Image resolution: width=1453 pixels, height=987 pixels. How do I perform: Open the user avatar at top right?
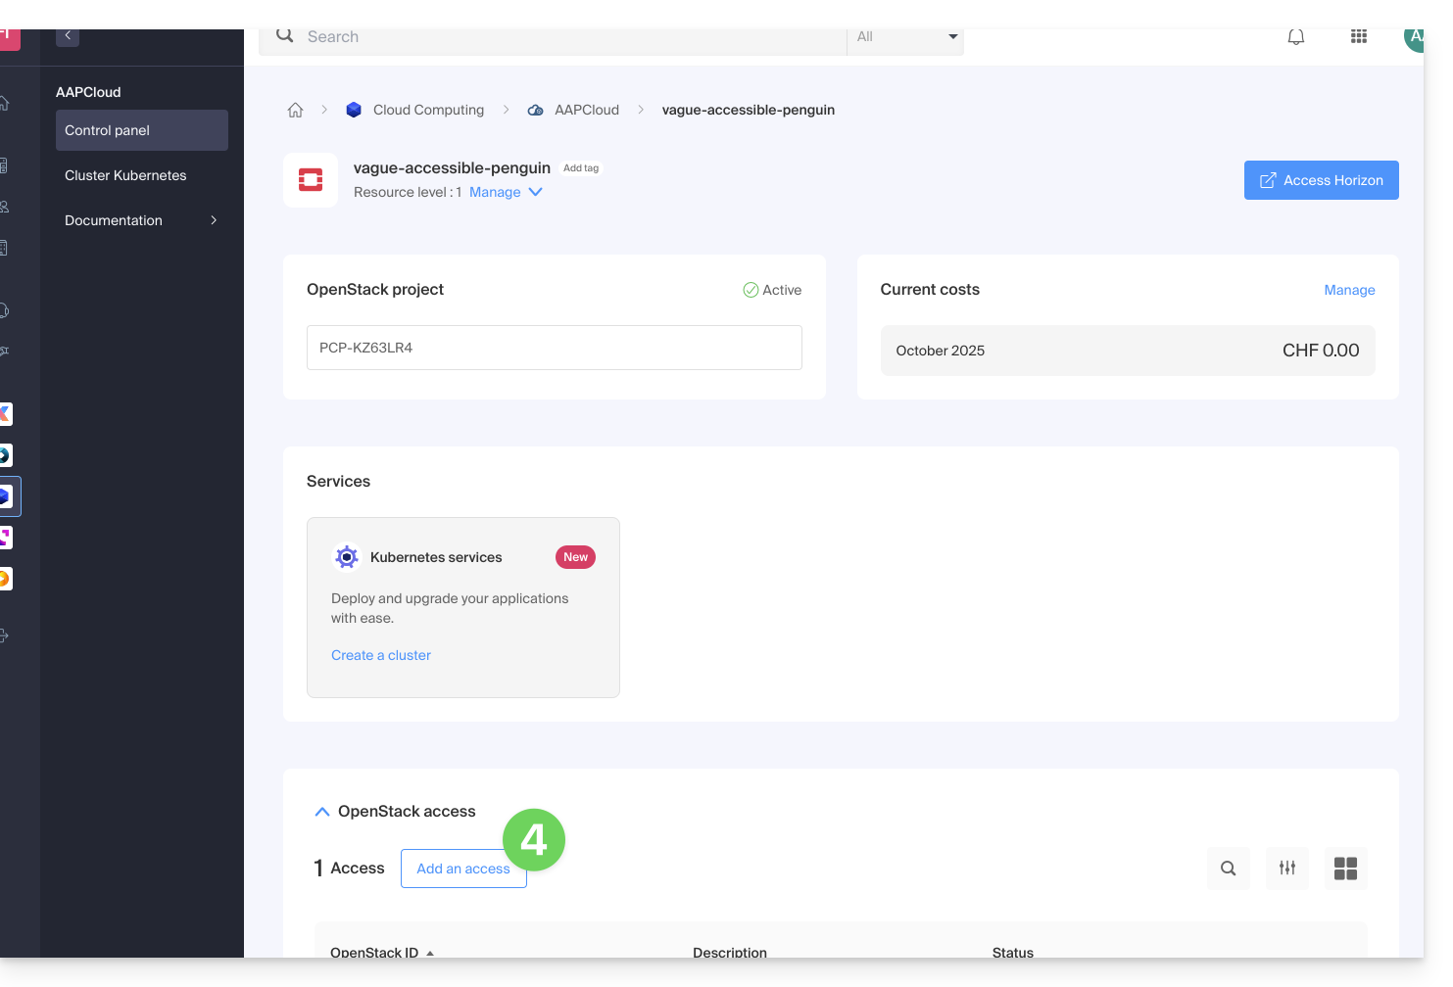1414,37
